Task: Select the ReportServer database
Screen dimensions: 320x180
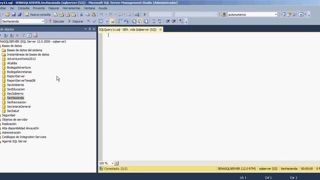Action: click(15, 76)
